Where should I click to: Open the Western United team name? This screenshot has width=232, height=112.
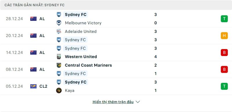pos(81,57)
